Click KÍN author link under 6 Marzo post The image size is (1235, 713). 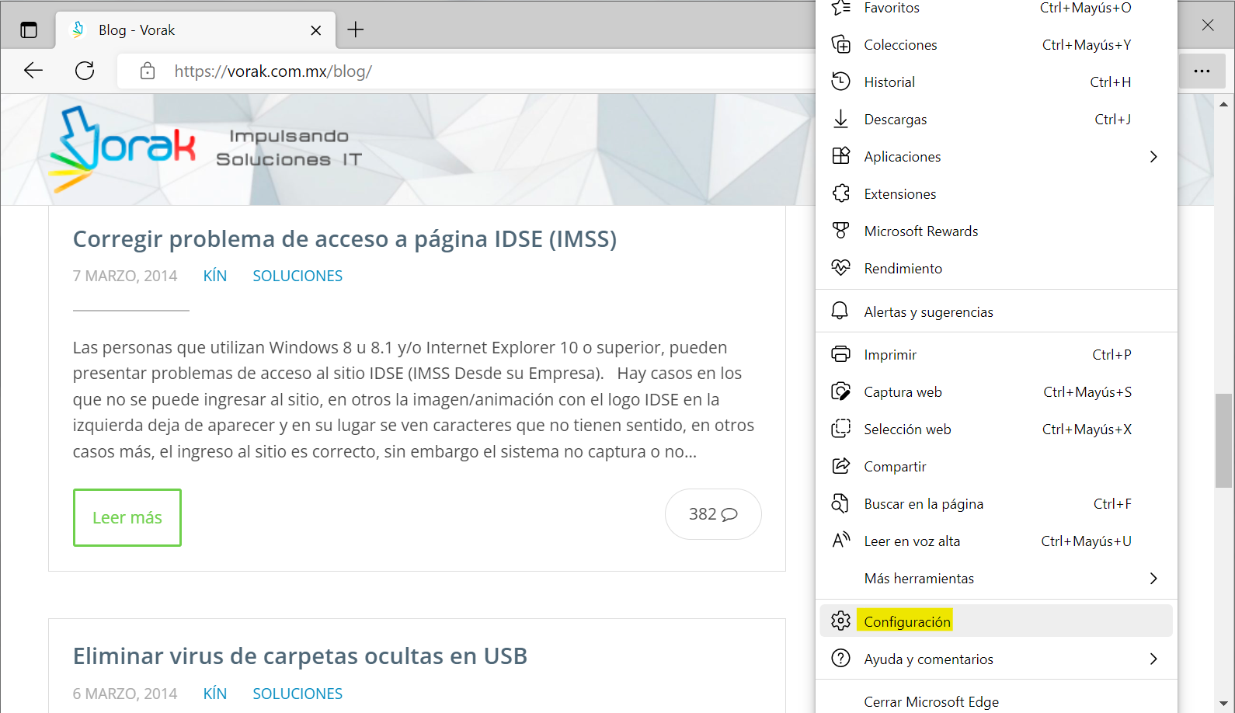(x=215, y=694)
